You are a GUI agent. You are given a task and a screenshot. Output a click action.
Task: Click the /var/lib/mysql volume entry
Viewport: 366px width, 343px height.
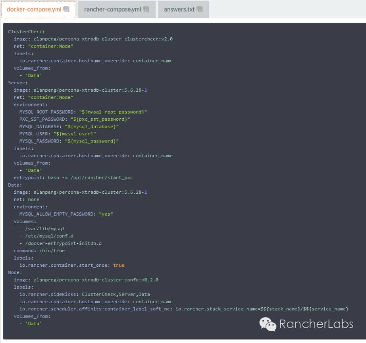coord(42,229)
